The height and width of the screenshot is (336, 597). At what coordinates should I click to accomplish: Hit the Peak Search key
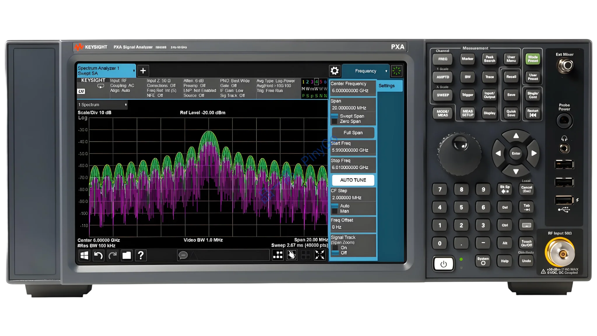[x=489, y=59]
